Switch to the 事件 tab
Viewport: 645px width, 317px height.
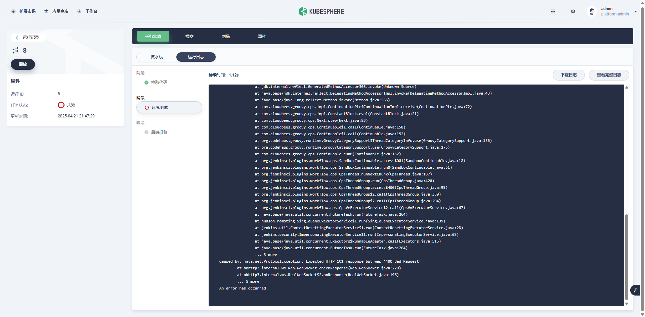coord(262,36)
